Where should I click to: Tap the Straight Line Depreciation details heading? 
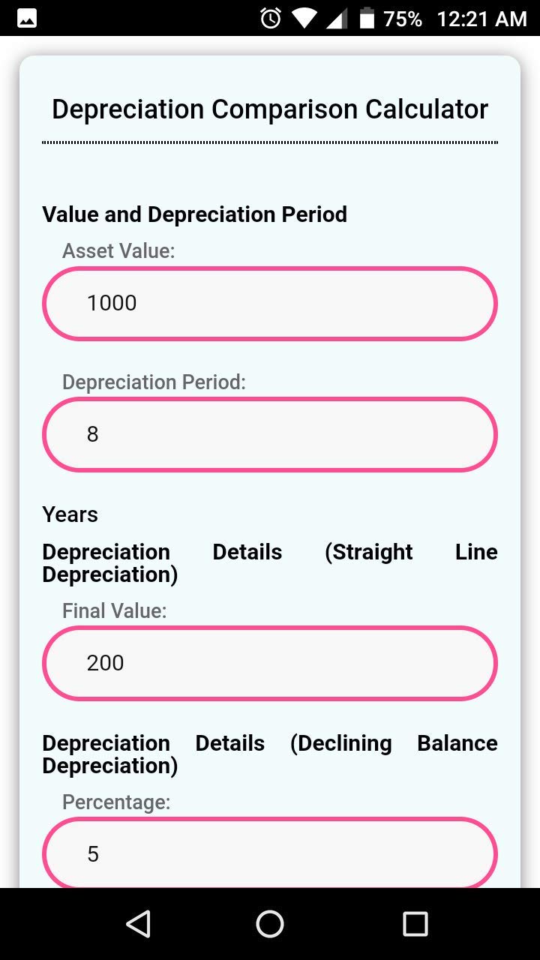[x=270, y=563]
